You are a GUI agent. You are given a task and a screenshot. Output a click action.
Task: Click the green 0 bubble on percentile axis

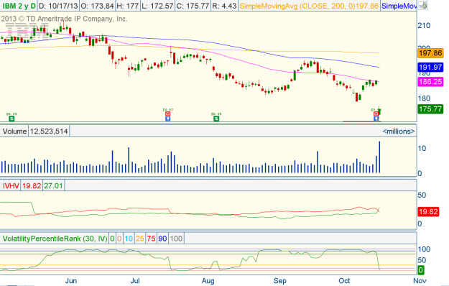421,270
